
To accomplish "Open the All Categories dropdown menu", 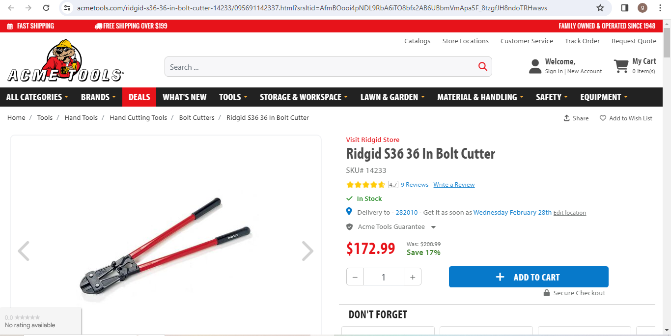I will (x=37, y=97).
